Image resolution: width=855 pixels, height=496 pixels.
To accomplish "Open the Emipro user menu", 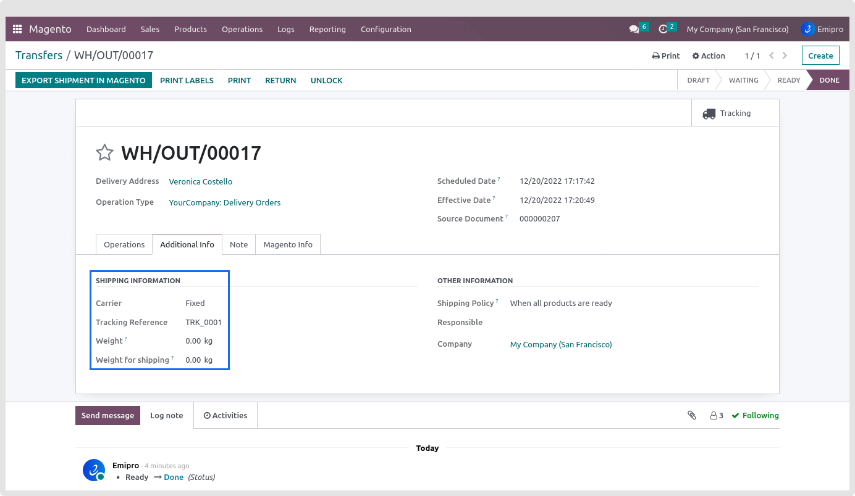I will tap(822, 29).
